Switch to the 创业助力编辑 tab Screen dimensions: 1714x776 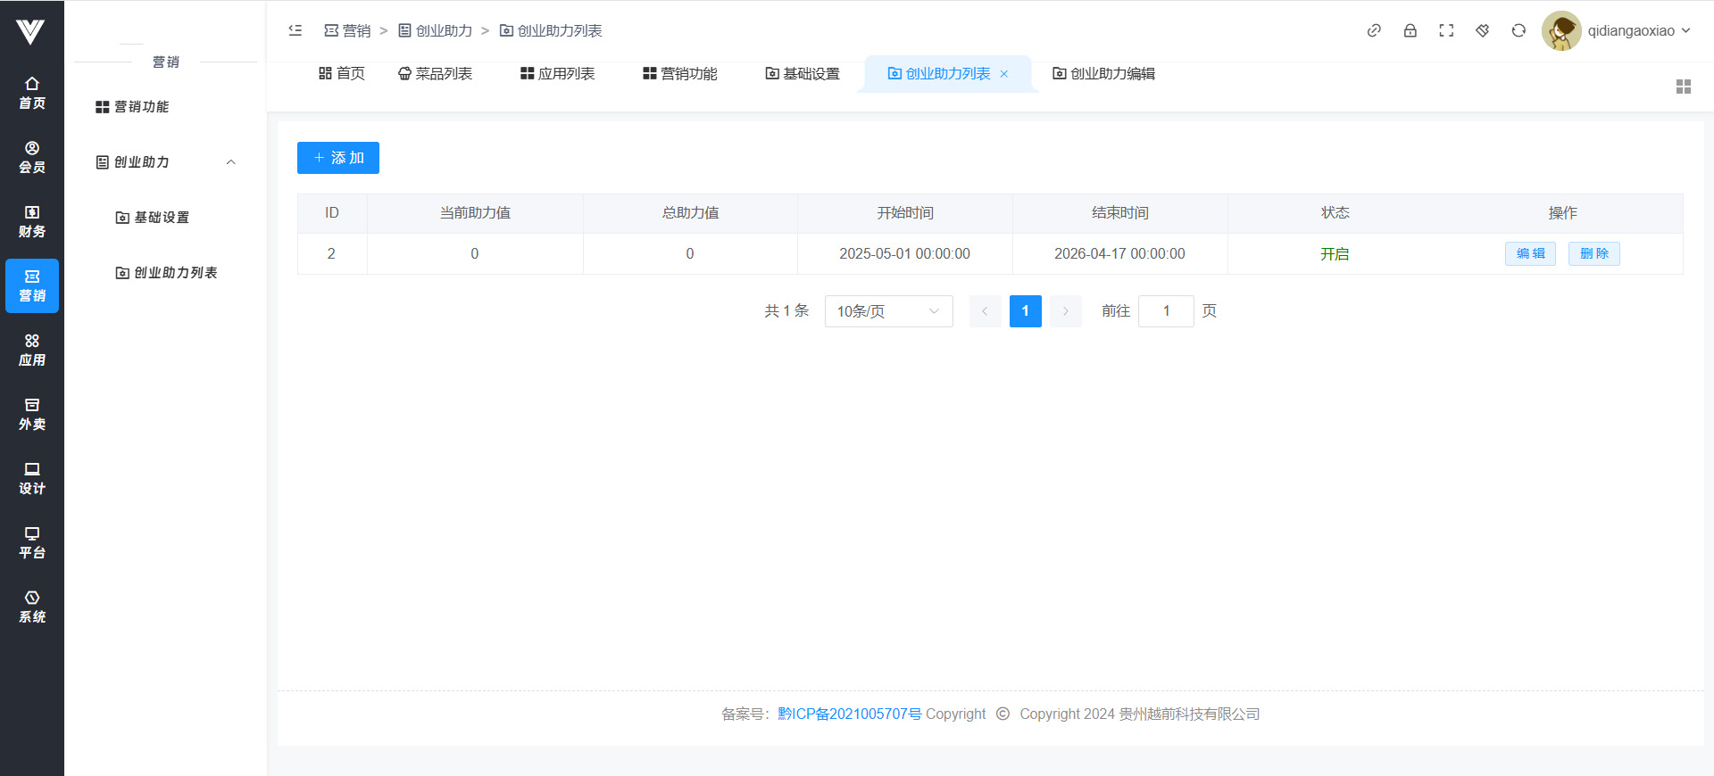click(x=1103, y=74)
